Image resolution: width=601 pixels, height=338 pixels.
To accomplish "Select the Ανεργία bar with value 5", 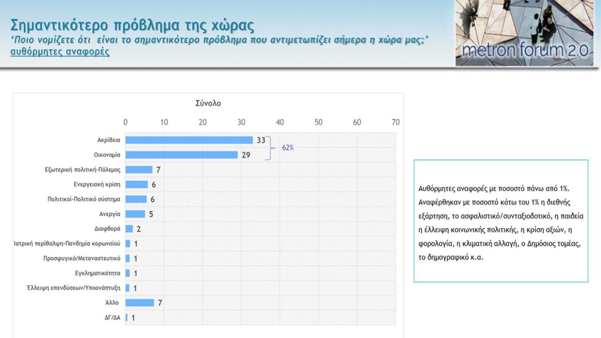I will coord(135,214).
